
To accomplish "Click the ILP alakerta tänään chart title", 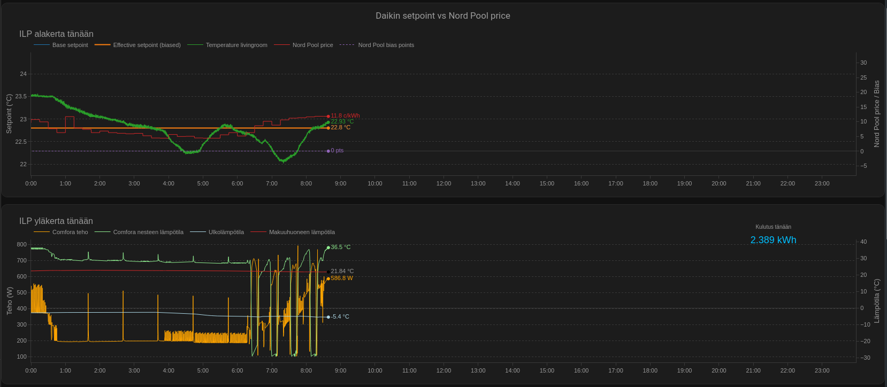I will (56, 34).
